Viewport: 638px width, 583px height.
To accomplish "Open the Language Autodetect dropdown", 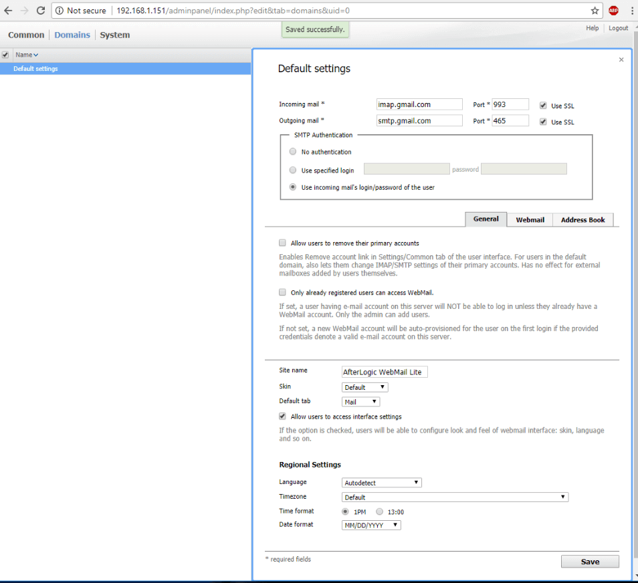I will [x=382, y=483].
